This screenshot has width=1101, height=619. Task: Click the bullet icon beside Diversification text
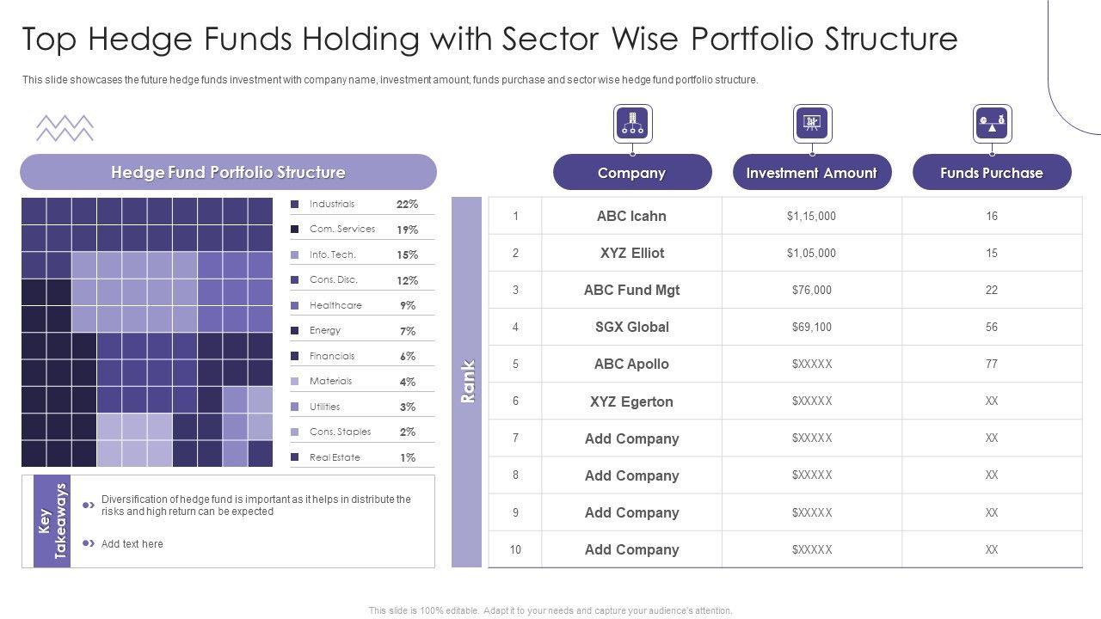pos(89,506)
